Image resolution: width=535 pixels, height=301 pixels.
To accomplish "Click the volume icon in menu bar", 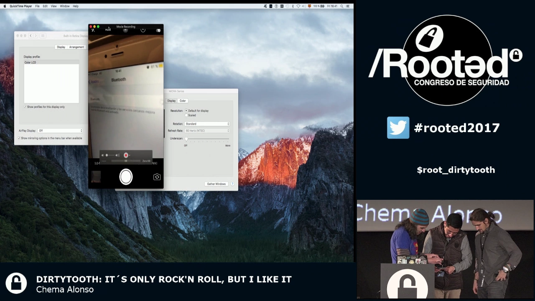I will (304, 6).
